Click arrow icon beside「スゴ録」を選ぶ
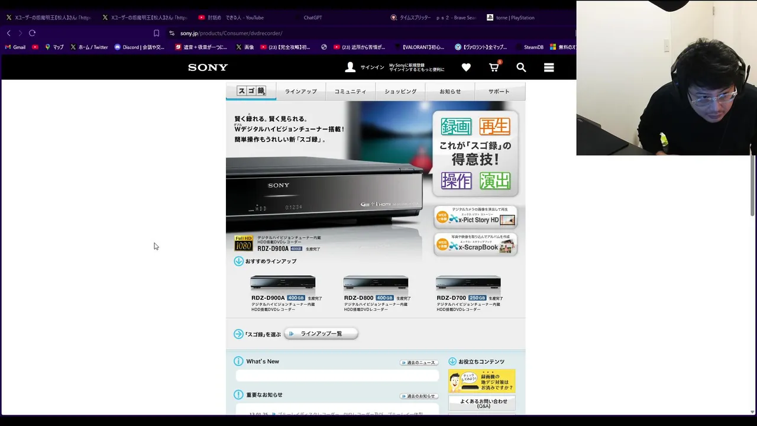 [239, 334]
